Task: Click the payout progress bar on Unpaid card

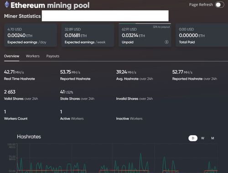Action: 145,24
